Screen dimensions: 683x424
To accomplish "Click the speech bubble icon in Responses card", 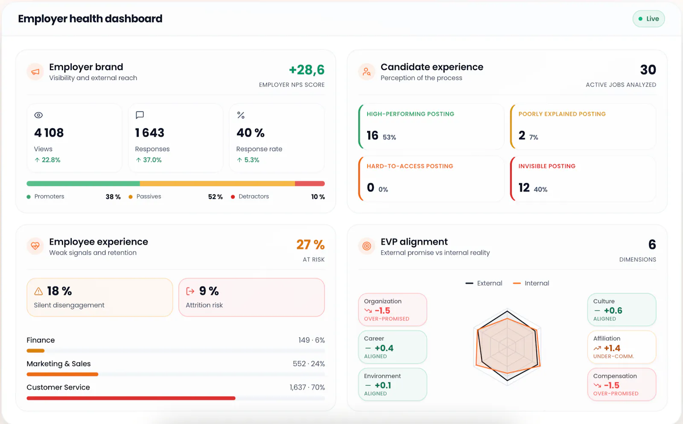I will tap(140, 115).
